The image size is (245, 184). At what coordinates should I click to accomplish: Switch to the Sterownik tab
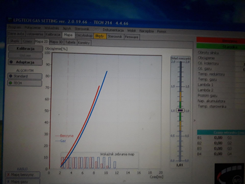[115, 36]
